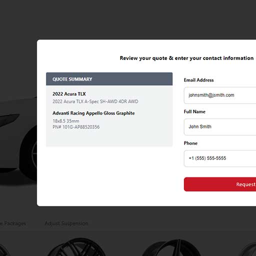Image resolution: width=256 pixels, height=256 pixels.
Task: Select part number 'PN# 101G-AP88520356'
Action: [76, 127]
